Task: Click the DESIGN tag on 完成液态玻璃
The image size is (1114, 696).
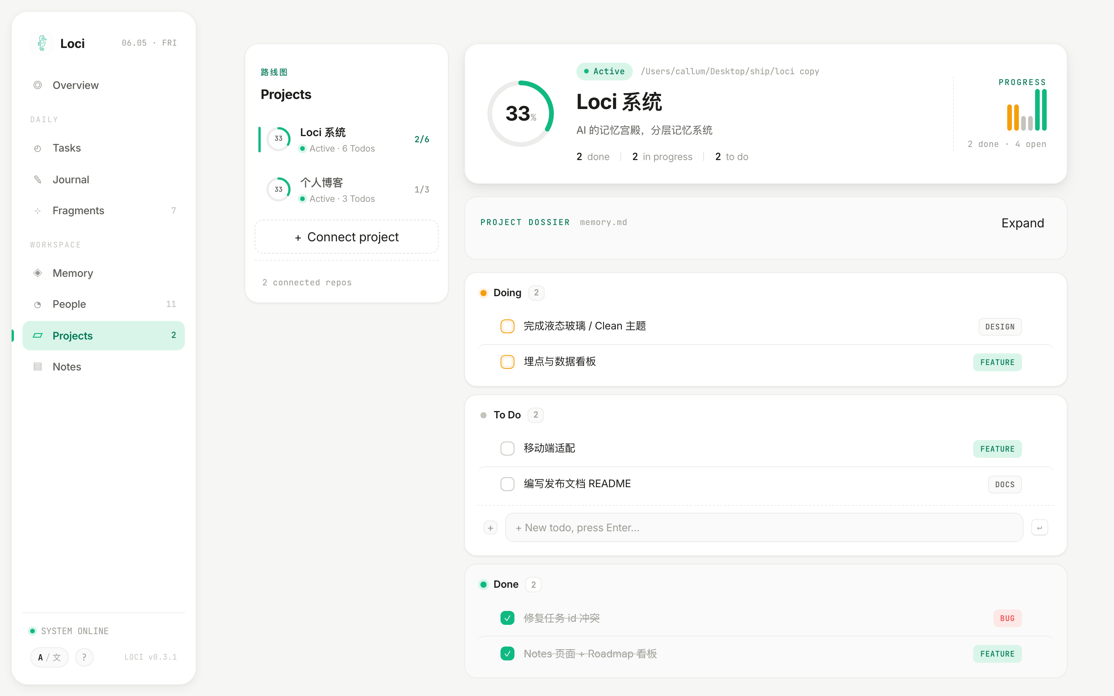Action: (x=1000, y=327)
